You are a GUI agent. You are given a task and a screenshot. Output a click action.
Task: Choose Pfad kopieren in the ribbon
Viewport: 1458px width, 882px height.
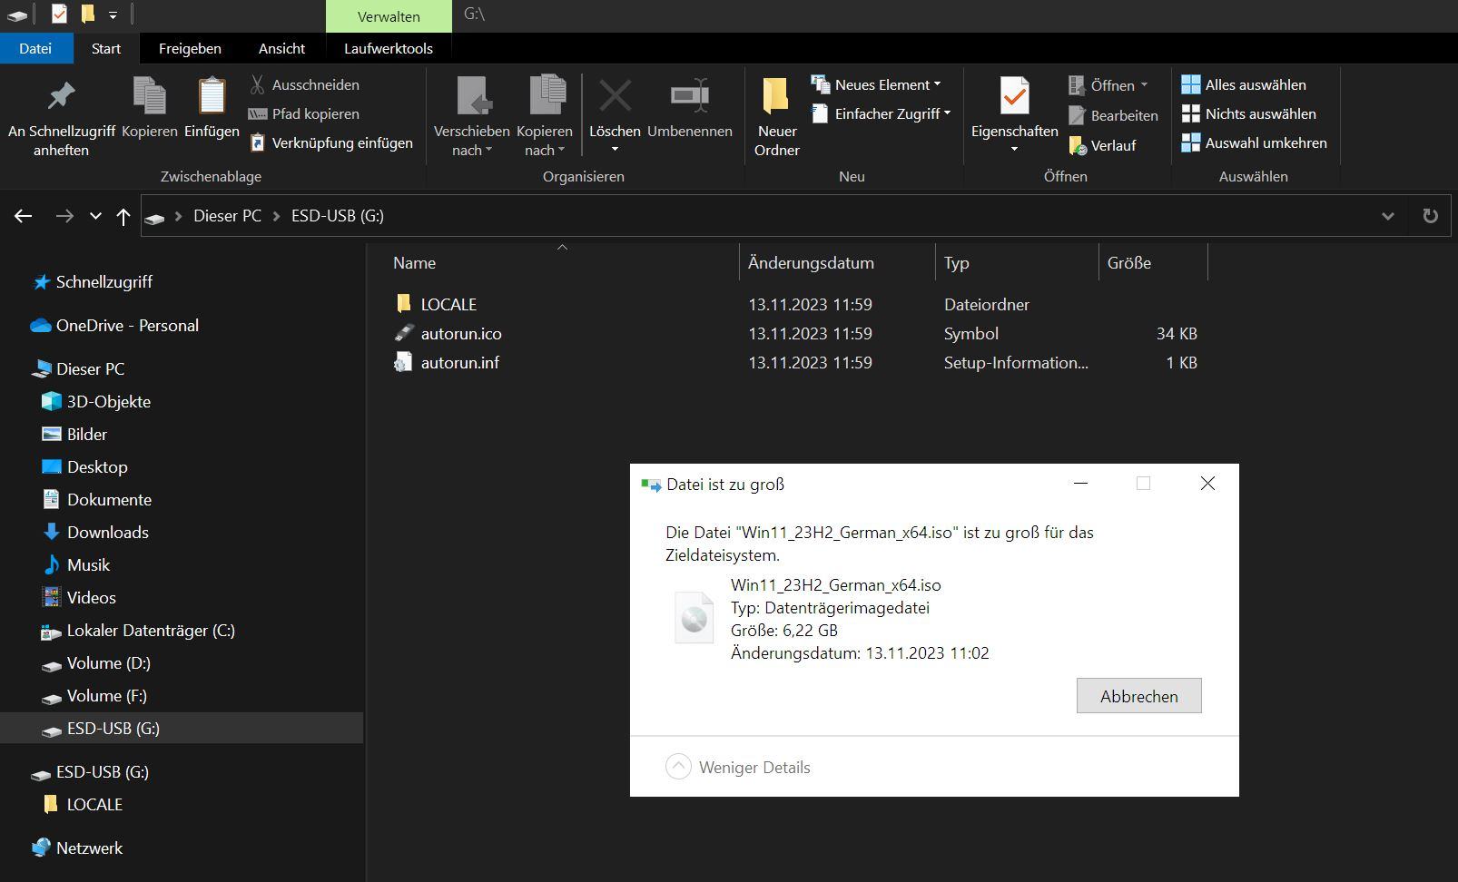(304, 113)
